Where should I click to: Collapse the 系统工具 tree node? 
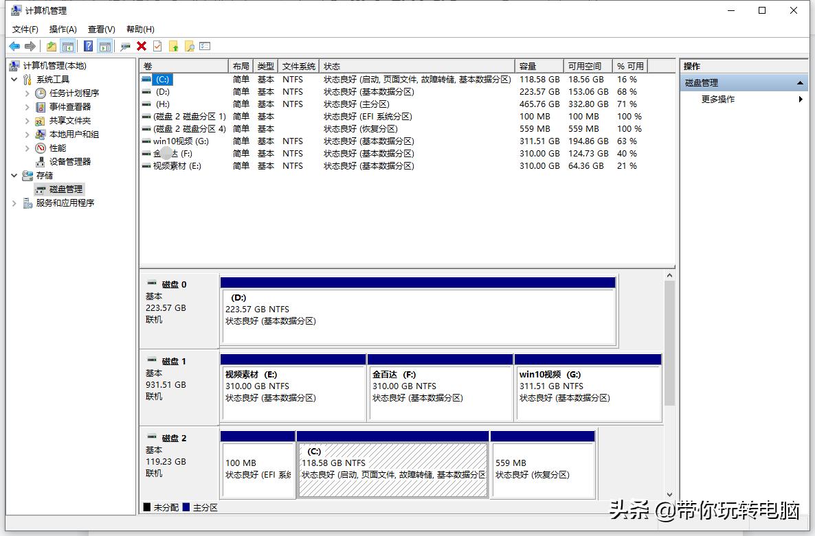[x=14, y=79]
